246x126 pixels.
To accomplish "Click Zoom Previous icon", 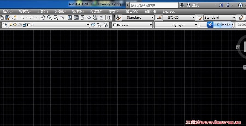I will [x=62, y=18].
